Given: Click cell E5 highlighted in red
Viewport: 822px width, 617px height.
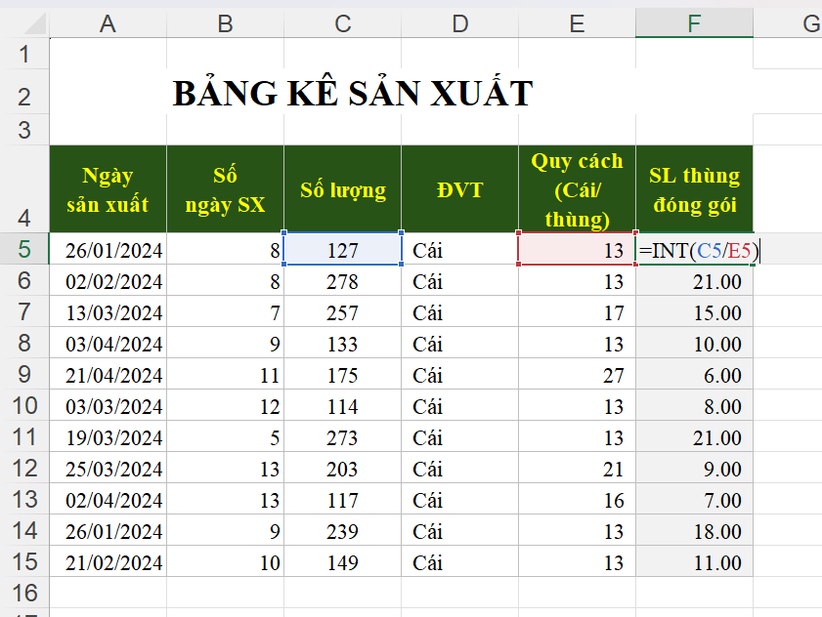Looking at the screenshot, I should point(578,249).
